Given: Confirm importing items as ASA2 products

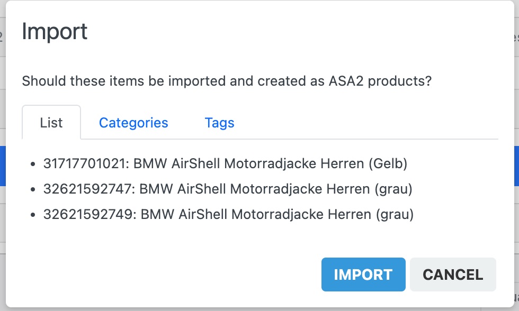Looking at the screenshot, I should pos(363,274).
